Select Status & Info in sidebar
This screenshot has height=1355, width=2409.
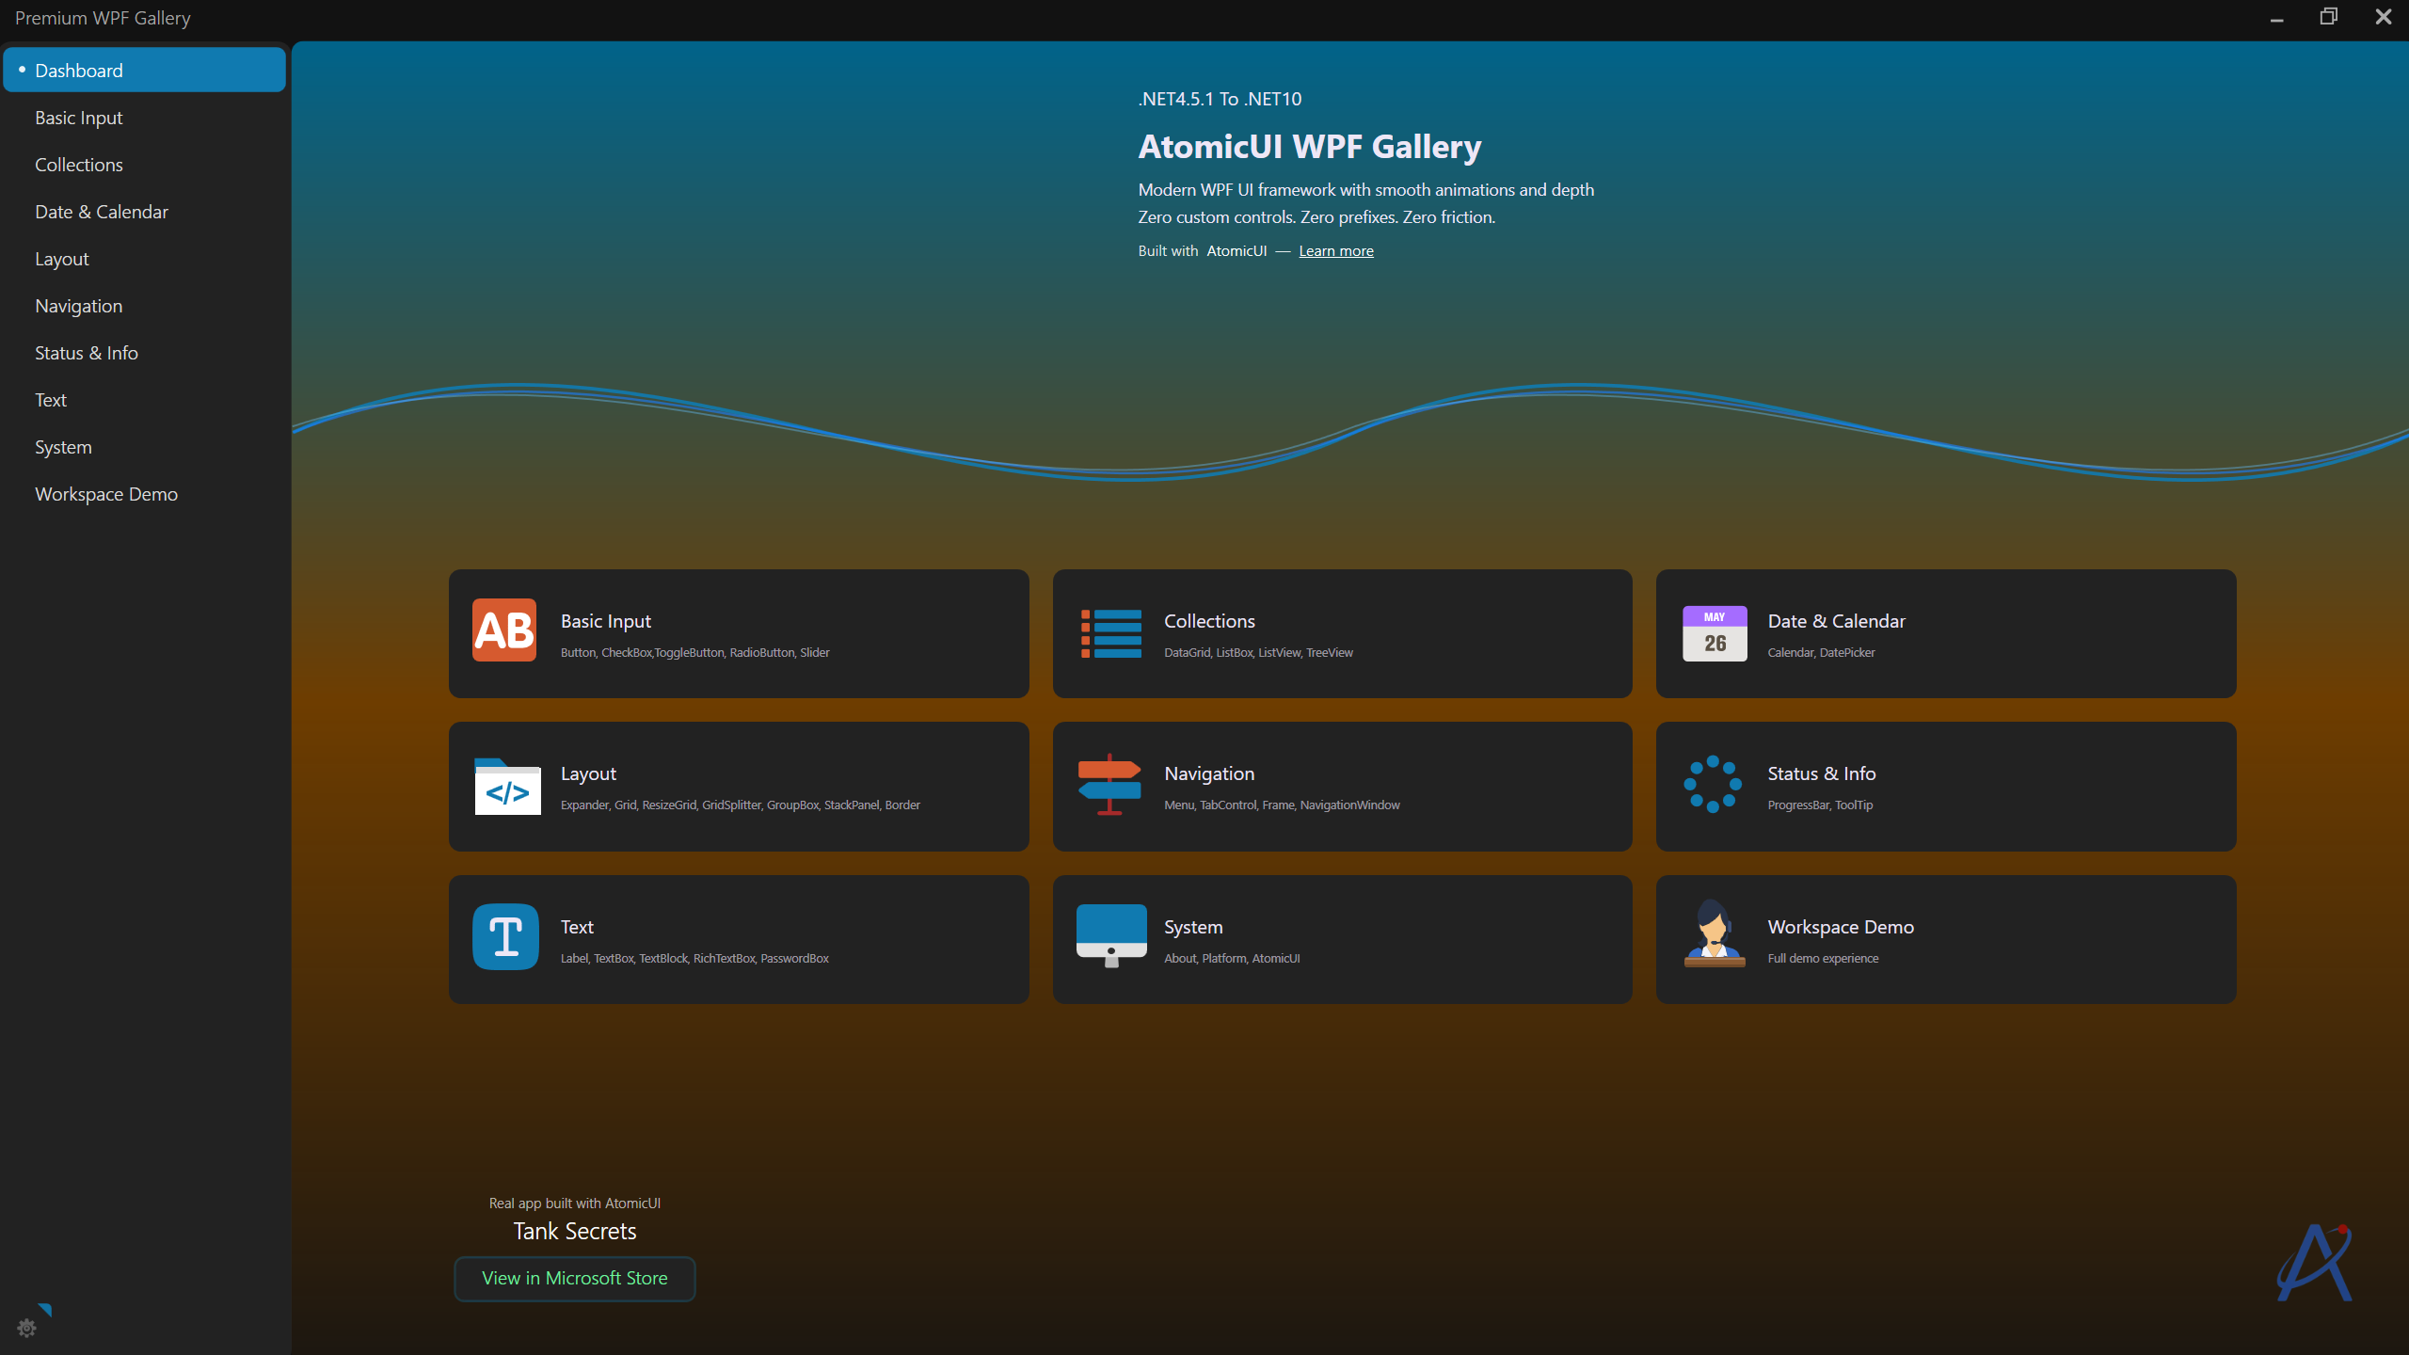144,353
